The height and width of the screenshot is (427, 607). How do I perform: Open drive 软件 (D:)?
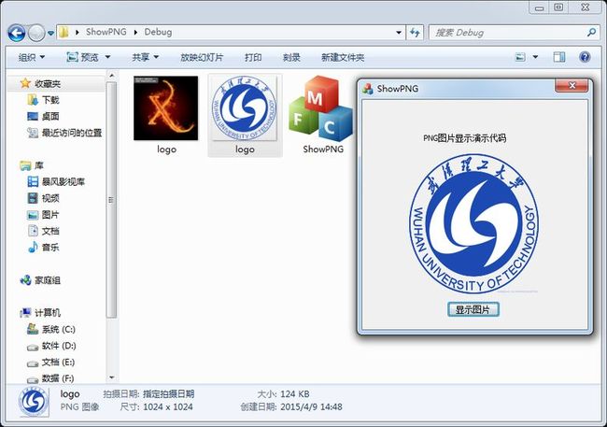59,346
